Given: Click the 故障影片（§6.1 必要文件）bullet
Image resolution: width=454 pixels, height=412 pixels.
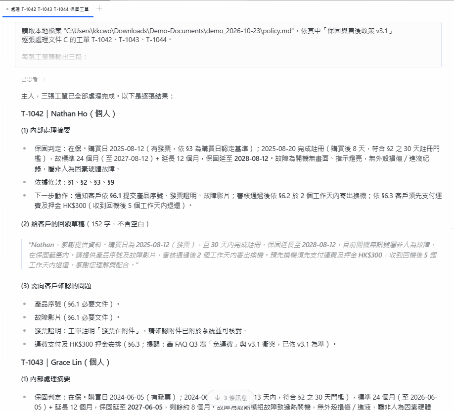Looking at the screenshot, I should click(77, 317).
